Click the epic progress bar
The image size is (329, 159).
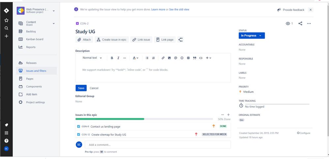(x=144, y=119)
